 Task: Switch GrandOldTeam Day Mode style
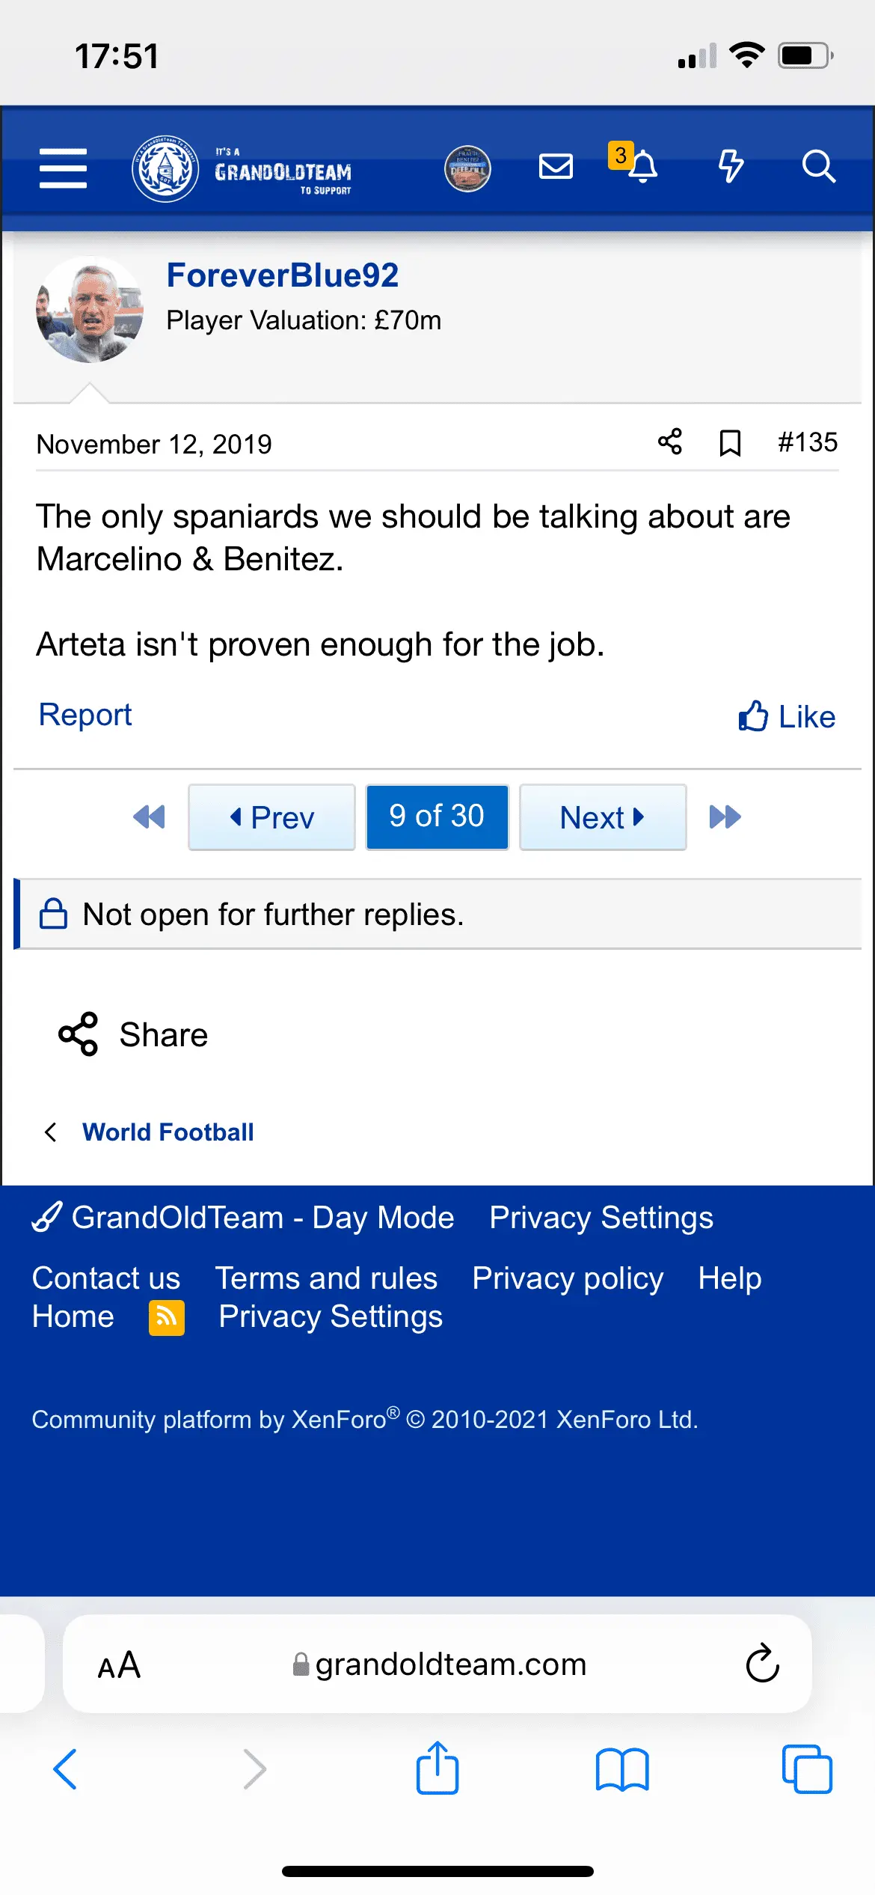(244, 1218)
